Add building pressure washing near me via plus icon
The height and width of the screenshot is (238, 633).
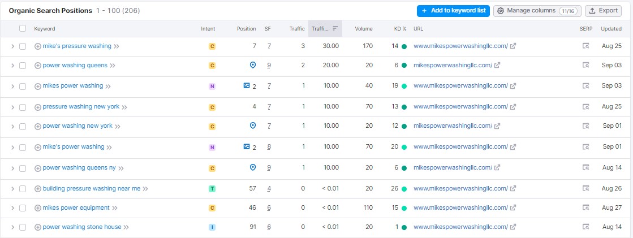click(x=37, y=189)
